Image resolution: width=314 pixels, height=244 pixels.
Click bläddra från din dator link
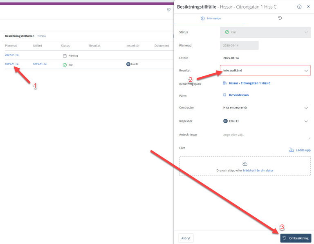click(258, 171)
